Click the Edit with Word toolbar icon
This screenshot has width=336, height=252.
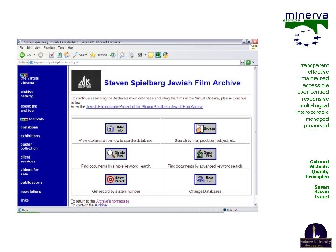coord(140,55)
